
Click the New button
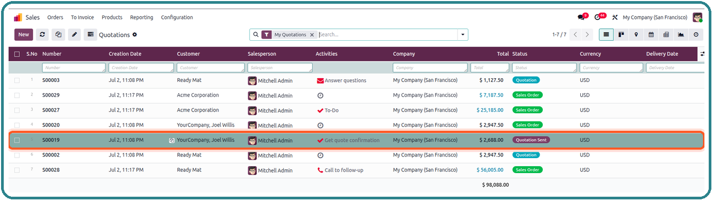pos(24,34)
